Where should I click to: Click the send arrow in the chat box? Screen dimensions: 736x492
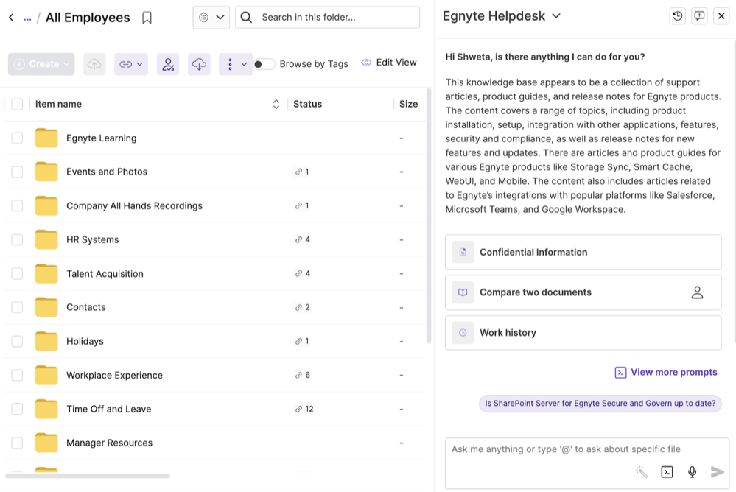[717, 471]
